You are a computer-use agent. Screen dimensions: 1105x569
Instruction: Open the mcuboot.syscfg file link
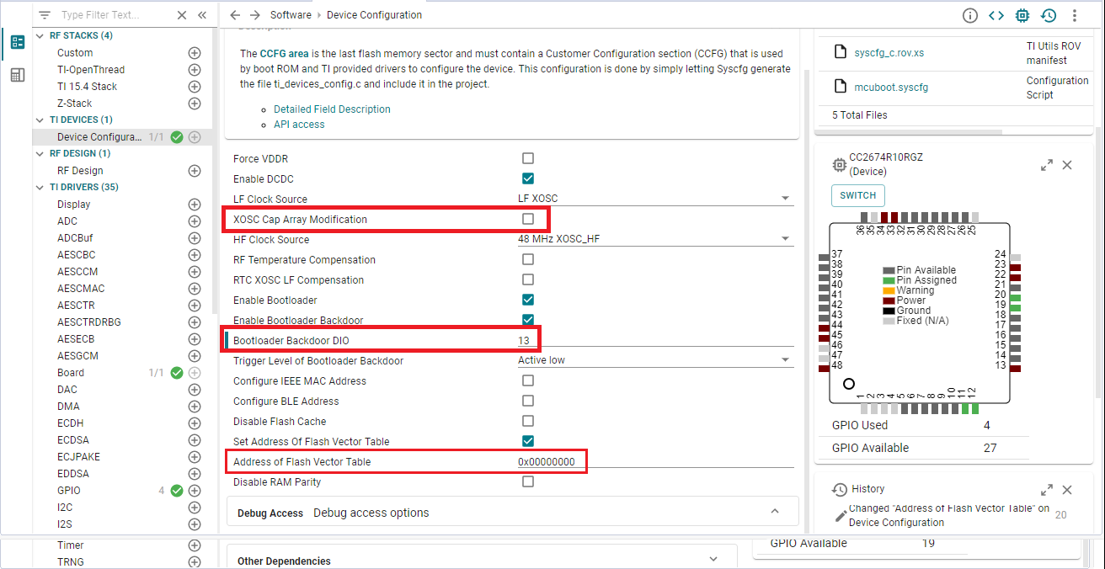891,88
